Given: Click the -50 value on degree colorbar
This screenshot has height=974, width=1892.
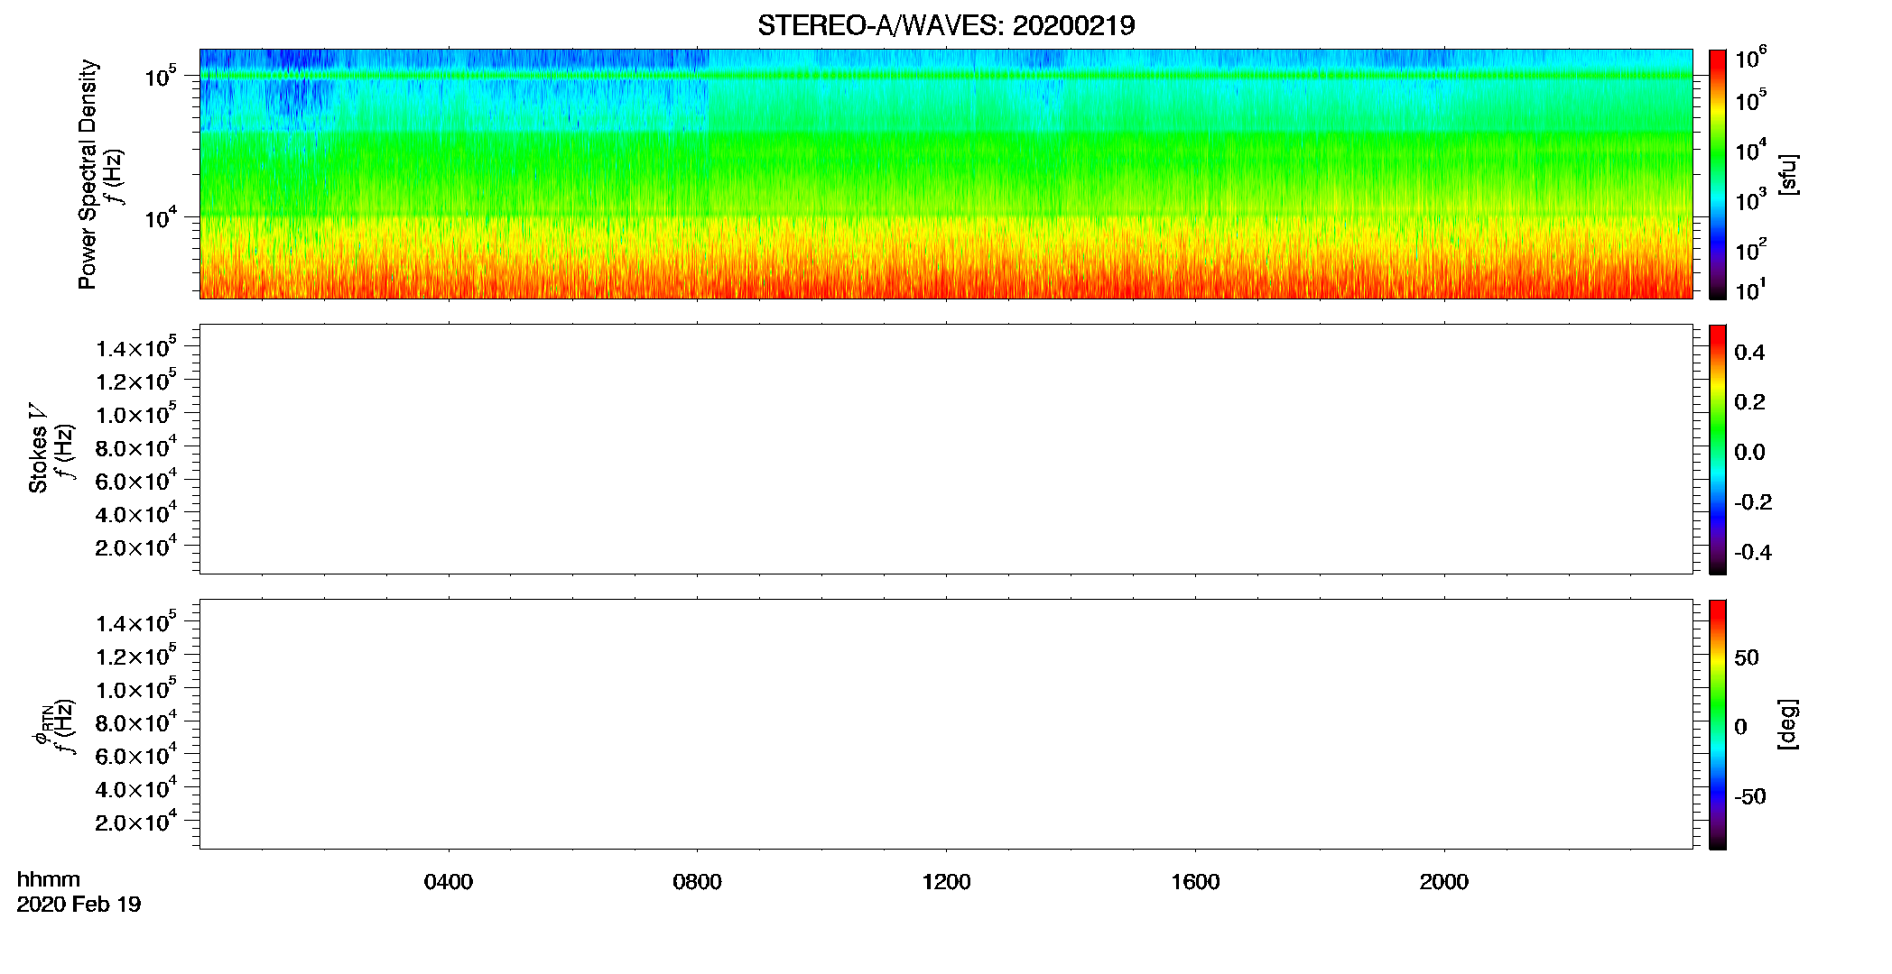Looking at the screenshot, I should pyautogui.click(x=1750, y=797).
